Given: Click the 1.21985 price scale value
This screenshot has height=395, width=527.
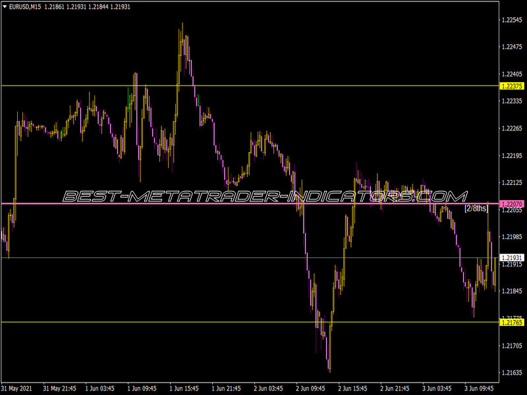Looking at the screenshot, I should tap(512, 237).
